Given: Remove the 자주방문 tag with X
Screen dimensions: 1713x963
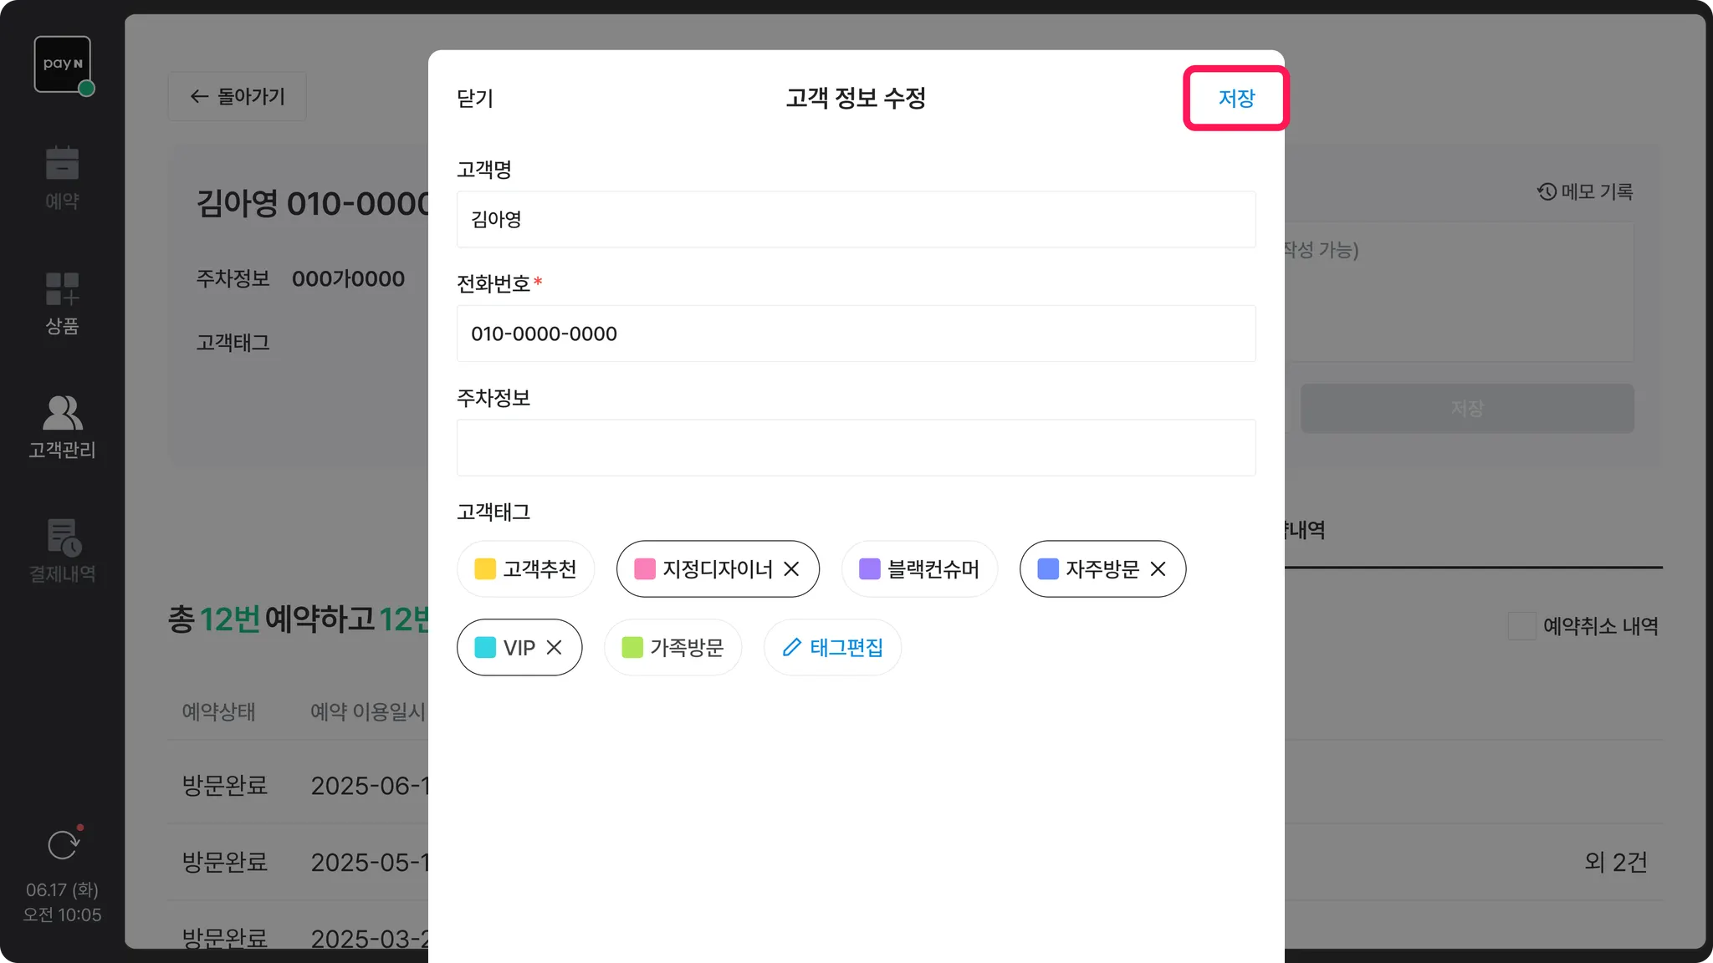Looking at the screenshot, I should pos(1158,569).
